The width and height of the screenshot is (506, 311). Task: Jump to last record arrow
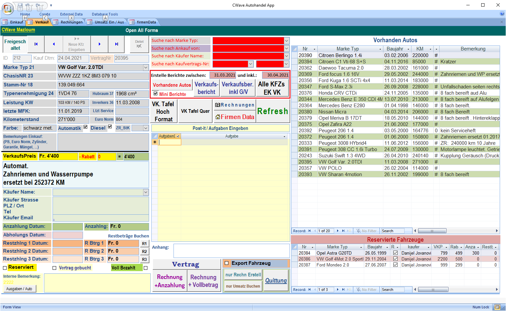click(x=116, y=44)
